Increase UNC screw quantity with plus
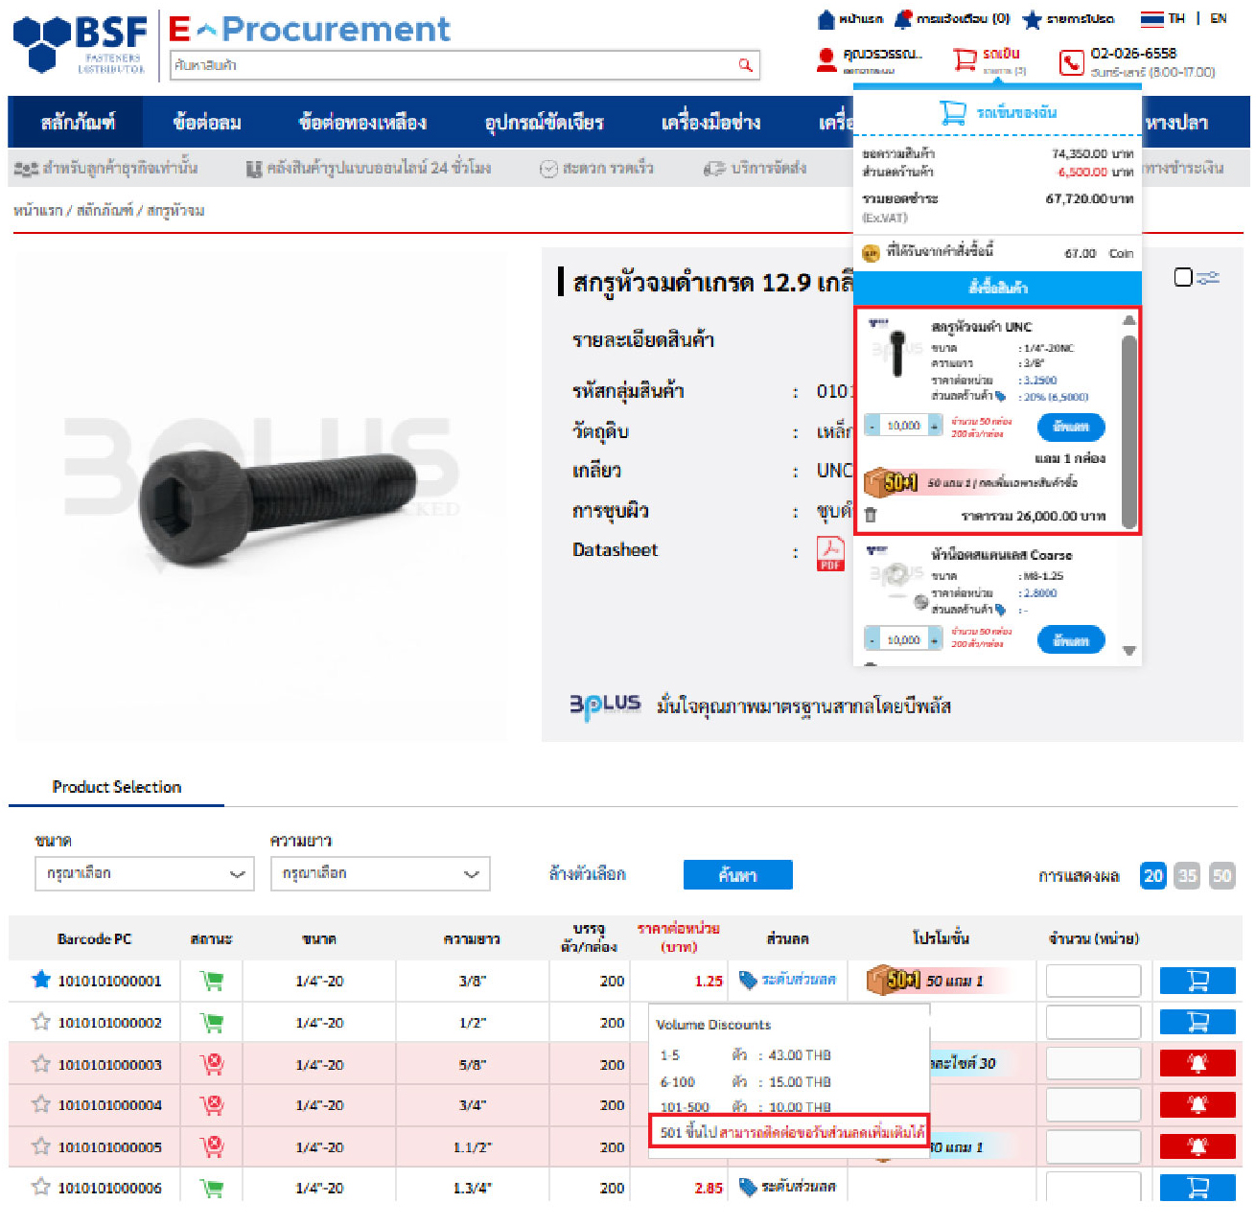This screenshot has height=1226, width=1256. [x=935, y=426]
